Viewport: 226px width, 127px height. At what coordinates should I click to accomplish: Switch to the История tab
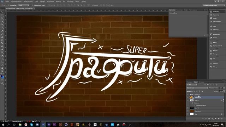coord(201,82)
